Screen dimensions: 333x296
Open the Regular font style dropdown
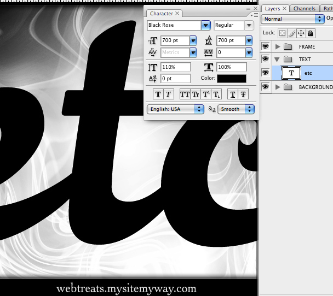tap(249, 26)
